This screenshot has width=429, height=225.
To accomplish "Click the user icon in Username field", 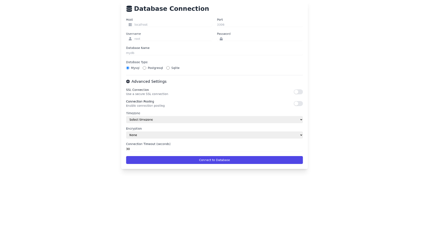I will [130, 39].
